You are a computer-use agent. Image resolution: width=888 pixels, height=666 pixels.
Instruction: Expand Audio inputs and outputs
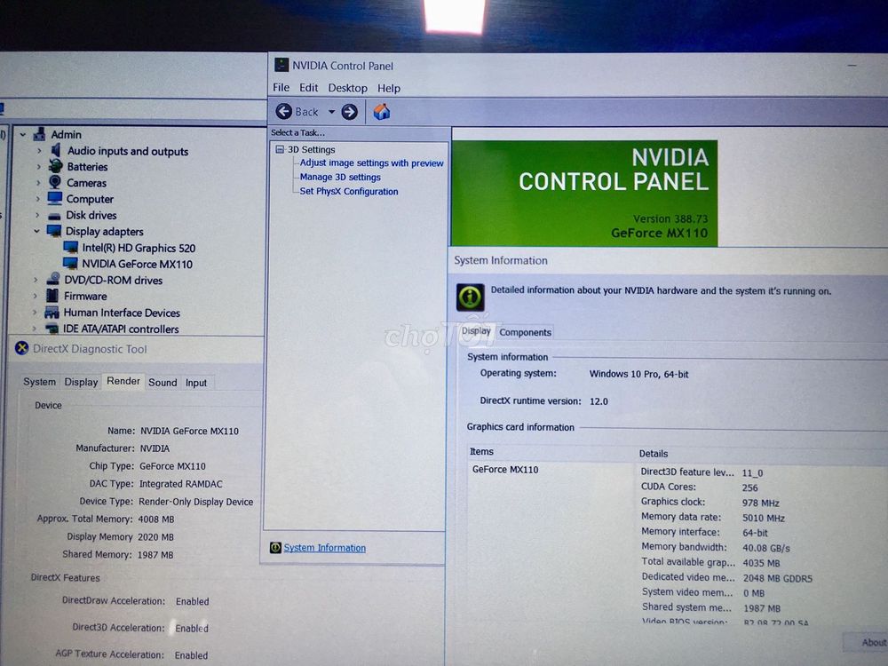click(38, 151)
